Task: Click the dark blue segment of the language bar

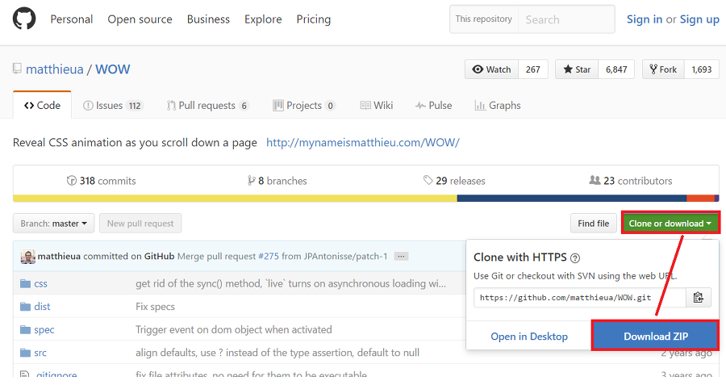Action: pos(572,199)
